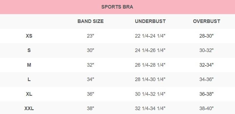Viewport: 235px width, 114px height.
Task: Select the S size row label
Action: click(x=29, y=50)
